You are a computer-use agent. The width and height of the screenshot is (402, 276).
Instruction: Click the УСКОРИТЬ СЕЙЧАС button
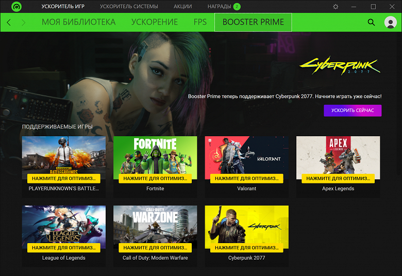pos(353,111)
